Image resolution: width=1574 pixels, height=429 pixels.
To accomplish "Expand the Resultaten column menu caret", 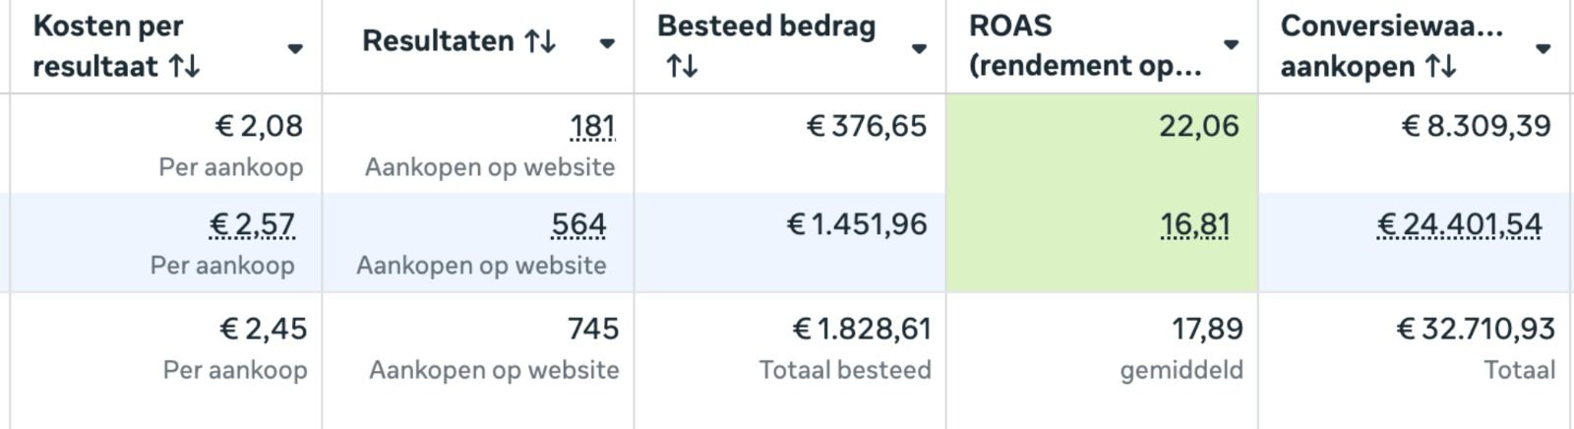I will coord(607,43).
